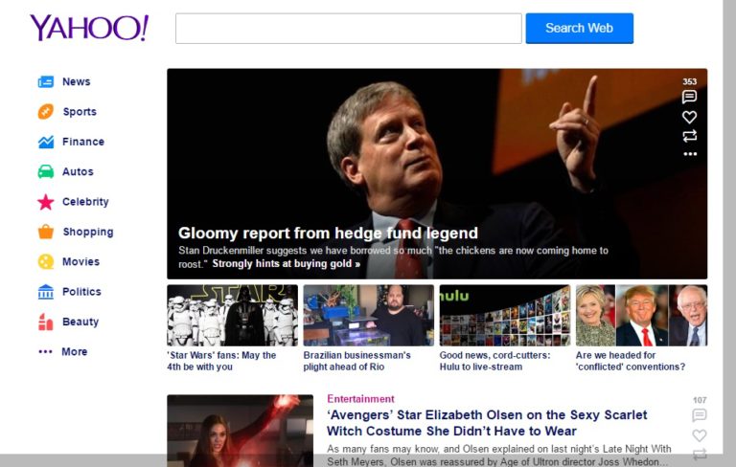Image resolution: width=736 pixels, height=467 pixels.
Task: Open the Autos section label
Action: pos(78,171)
